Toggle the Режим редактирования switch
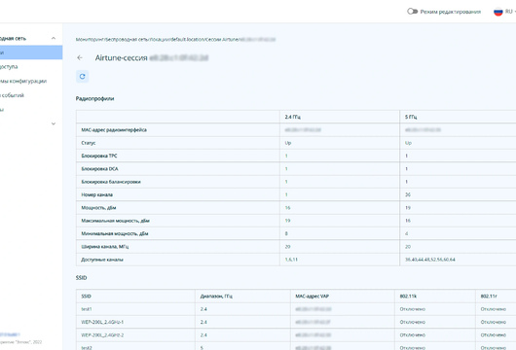 [412, 12]
